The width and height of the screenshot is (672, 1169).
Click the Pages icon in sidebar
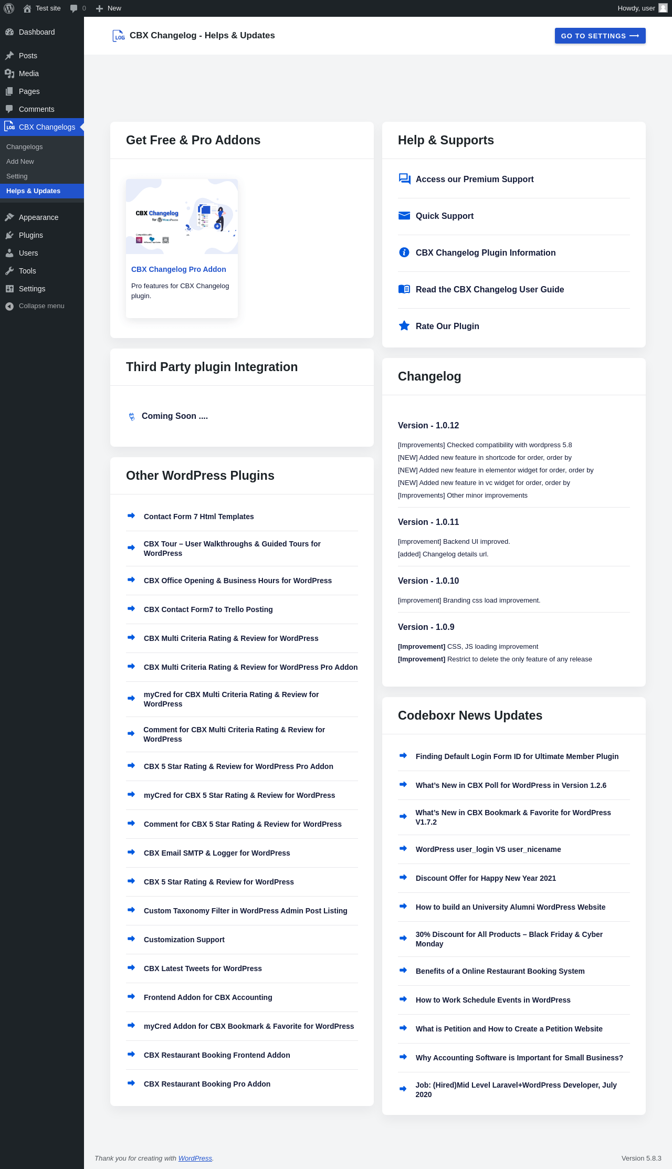pyautogui.click(x=9, y=91)
